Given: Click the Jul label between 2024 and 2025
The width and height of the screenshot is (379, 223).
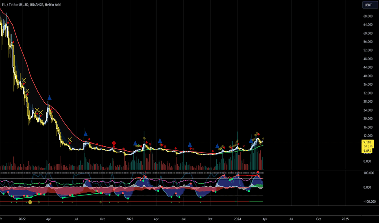Looking at the screenshot, I should pos(291,219).
